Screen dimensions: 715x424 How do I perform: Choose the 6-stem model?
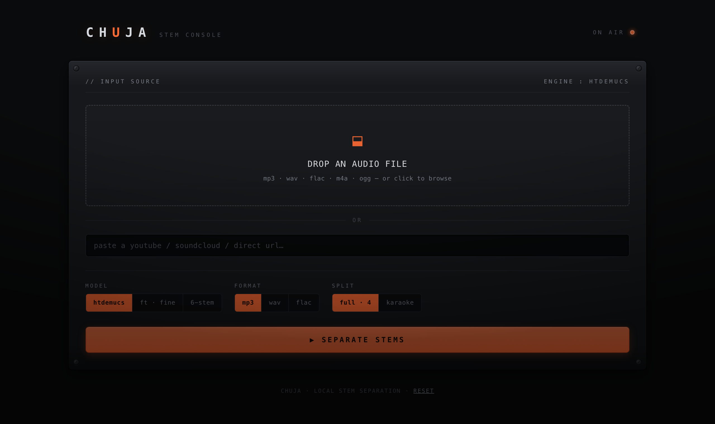(x=202, y=303)
